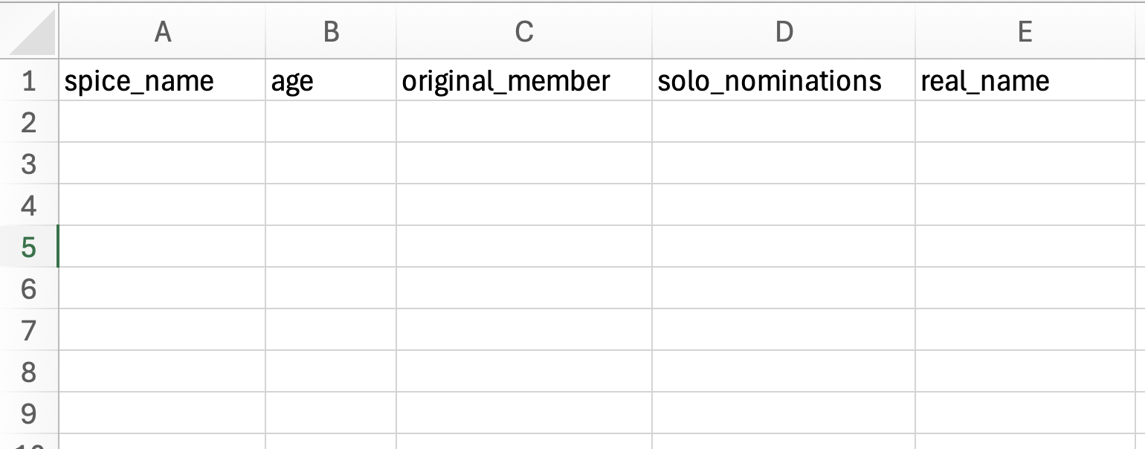Click the original_member header cell
The image size is (1145, 449).
[x=524, y=80]
